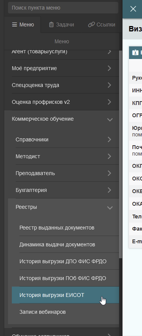
Task: Click the Поиск пункта меню search field
Action: (x=63, y=8)
